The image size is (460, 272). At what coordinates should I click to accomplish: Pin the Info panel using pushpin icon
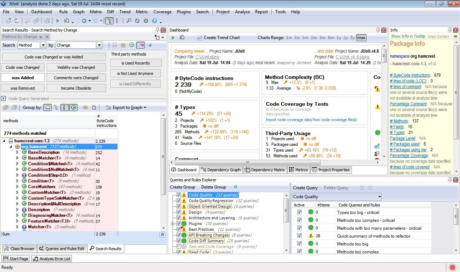pyautogui.click(x=450, y=30)
